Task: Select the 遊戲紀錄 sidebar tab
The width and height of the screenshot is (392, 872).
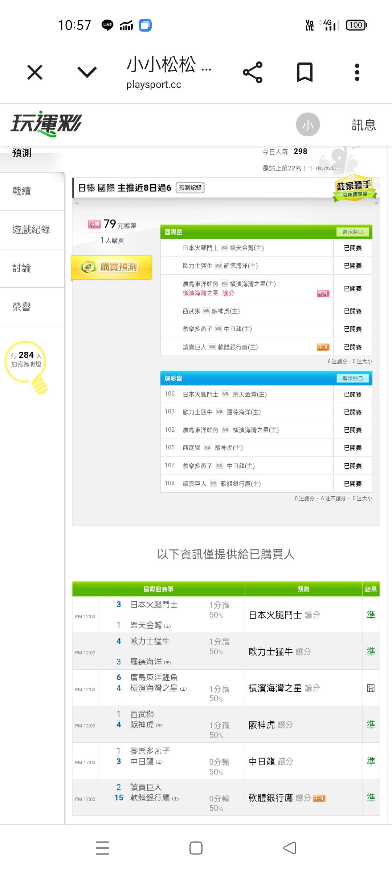Action: 31,230
